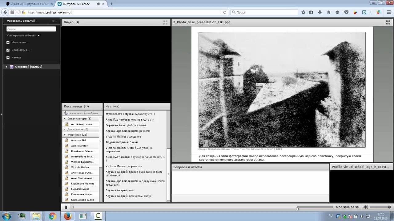Open the dropdown arrow beside the download extension

[371, 12]
